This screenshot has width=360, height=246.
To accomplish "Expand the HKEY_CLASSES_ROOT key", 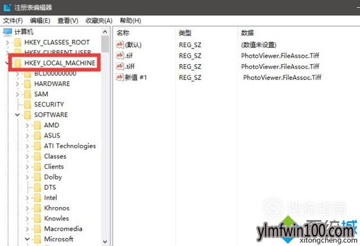I will tap(7, 42).
